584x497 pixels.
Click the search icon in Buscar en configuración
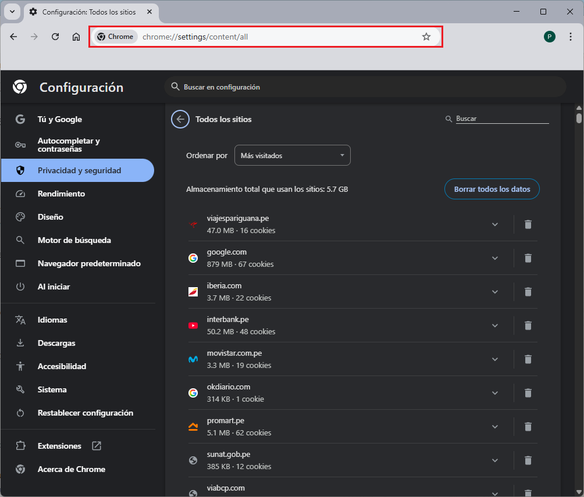(x=175, y=87)
